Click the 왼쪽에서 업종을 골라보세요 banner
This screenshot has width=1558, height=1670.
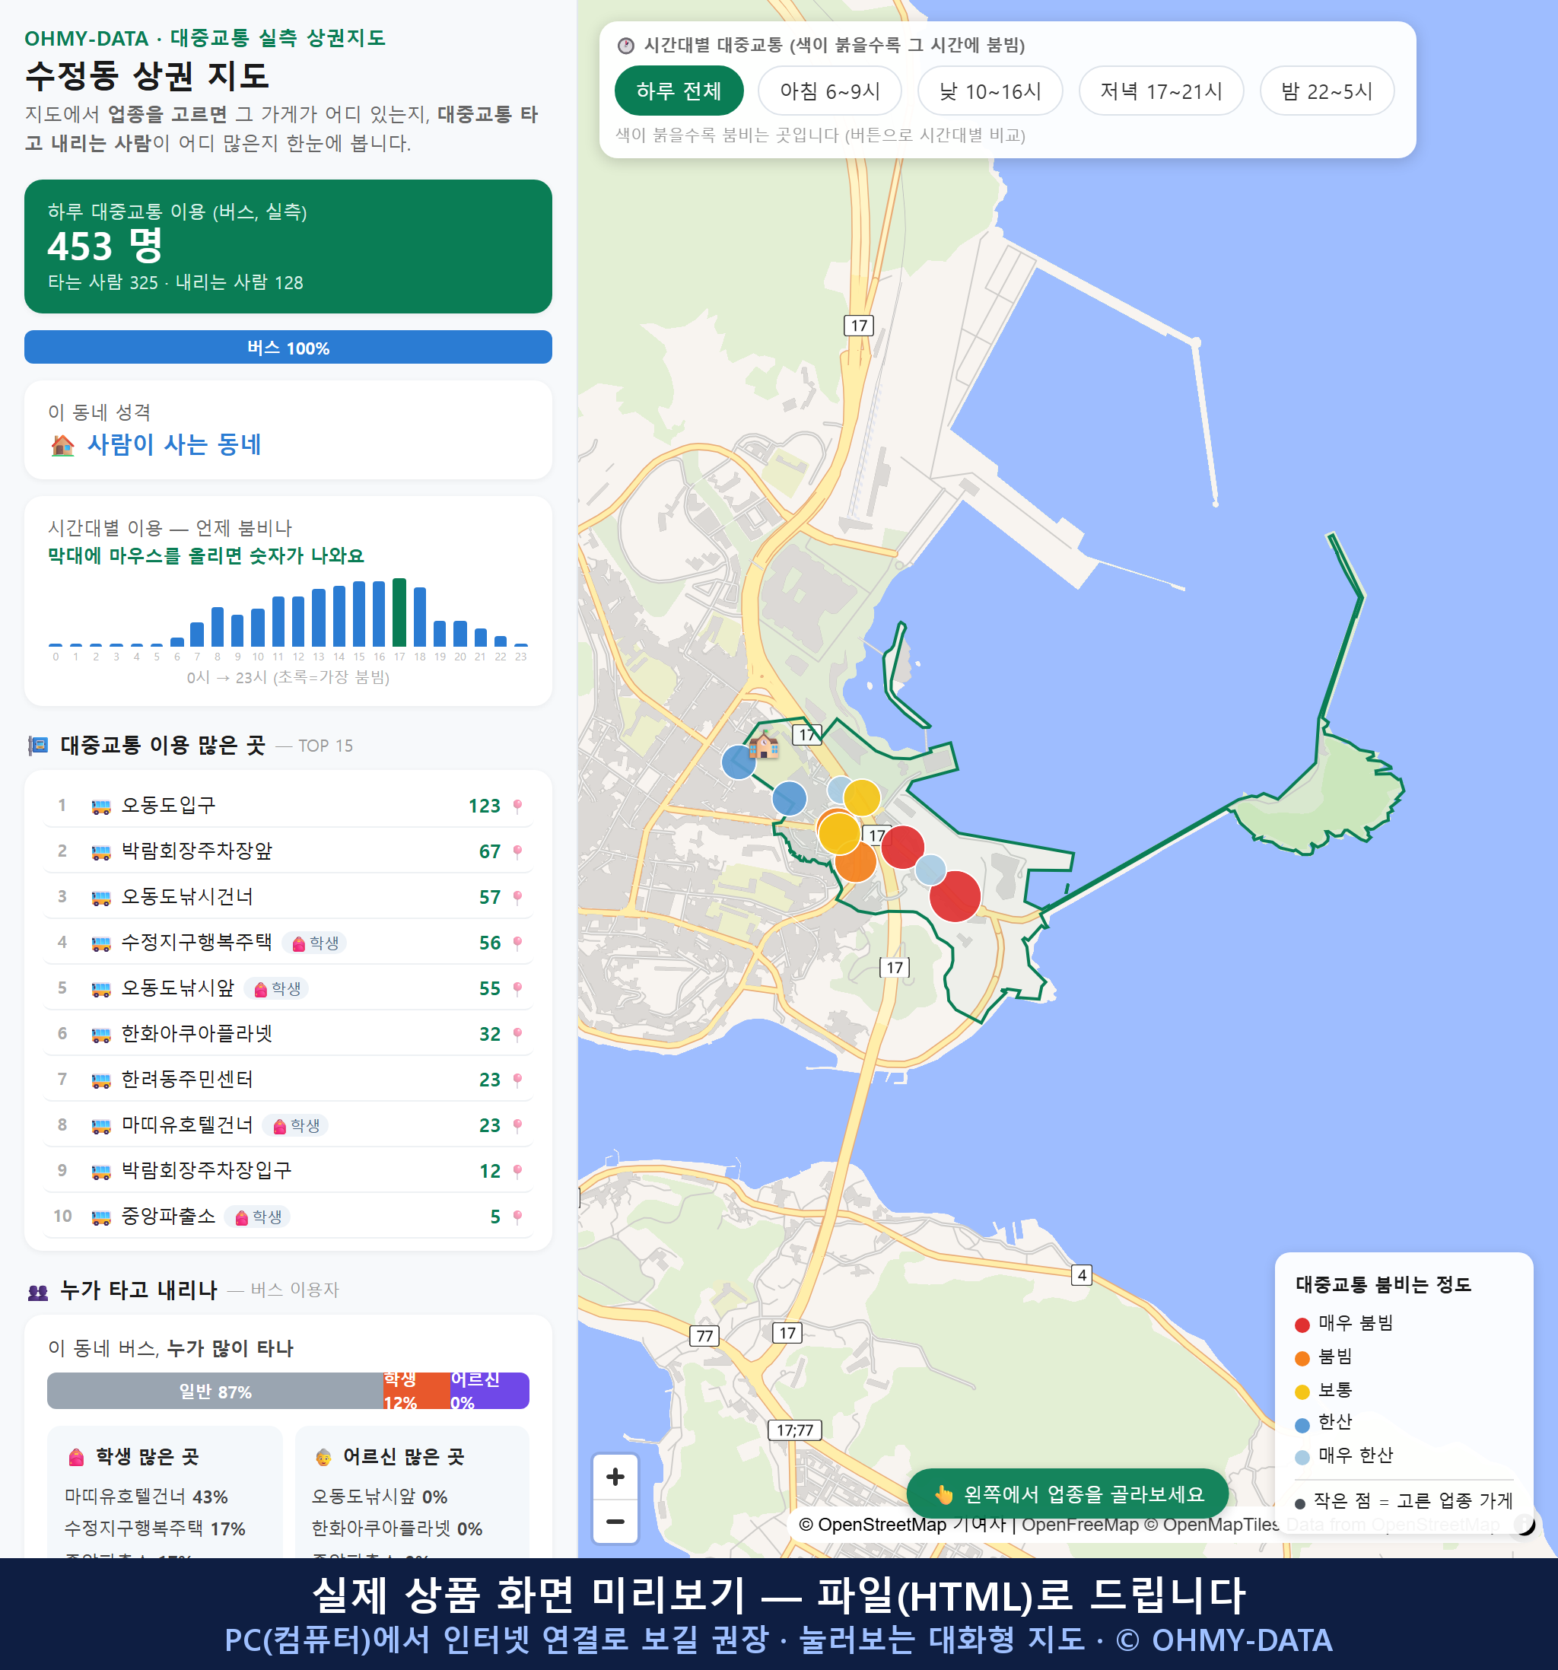[1067, 1493]
